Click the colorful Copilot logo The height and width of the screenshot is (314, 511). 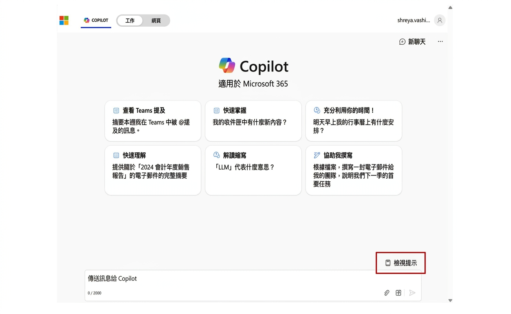[227, 66]
